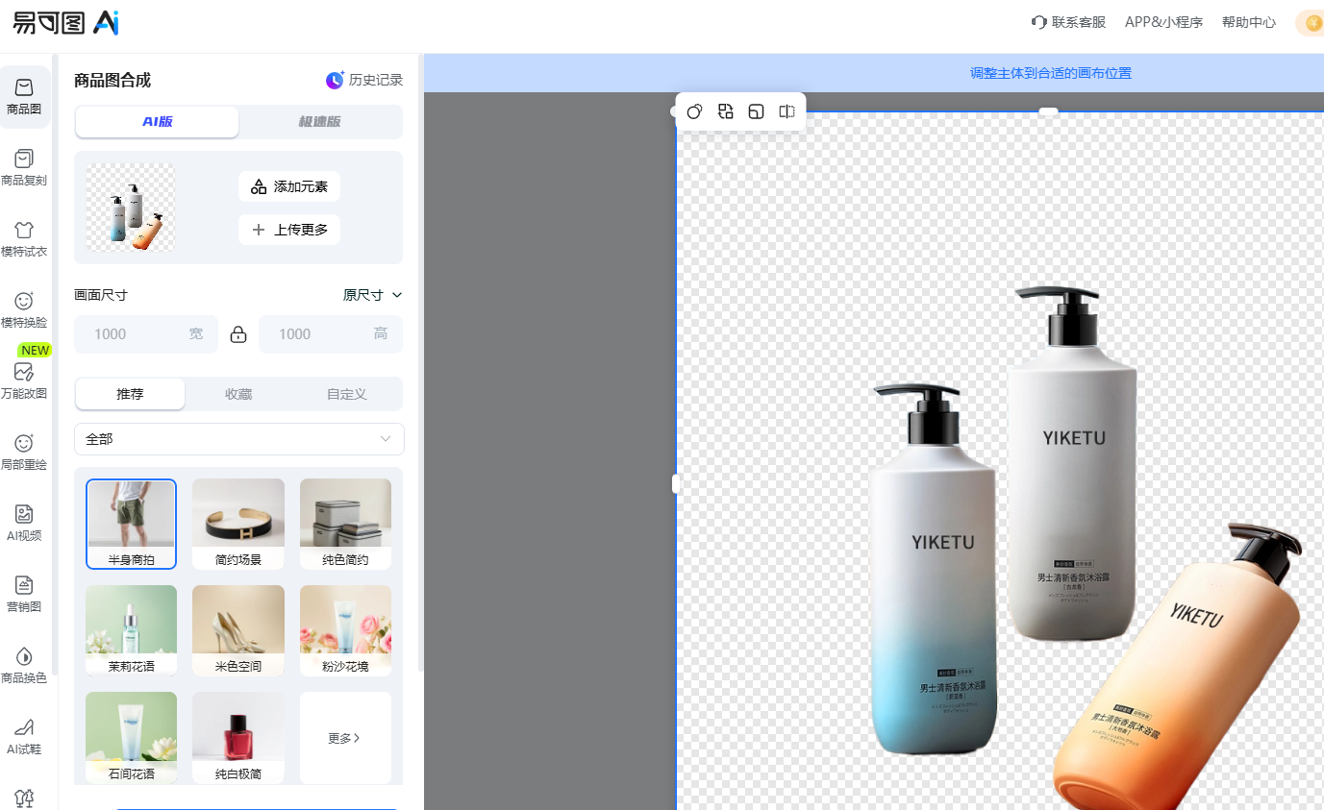Click the width 宽 input field
Image resolution: width=1324 pixels, height=810 pixels.
(146, 334)
